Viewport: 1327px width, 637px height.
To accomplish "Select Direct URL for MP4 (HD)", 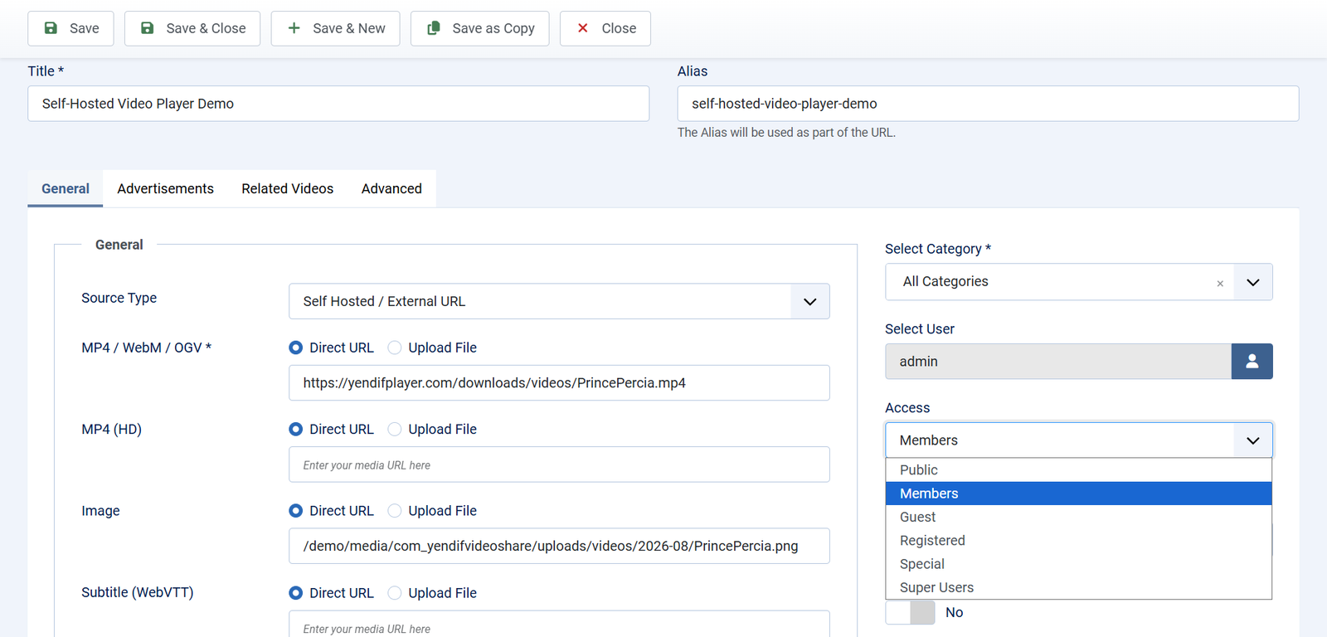I will coord(296,429).
